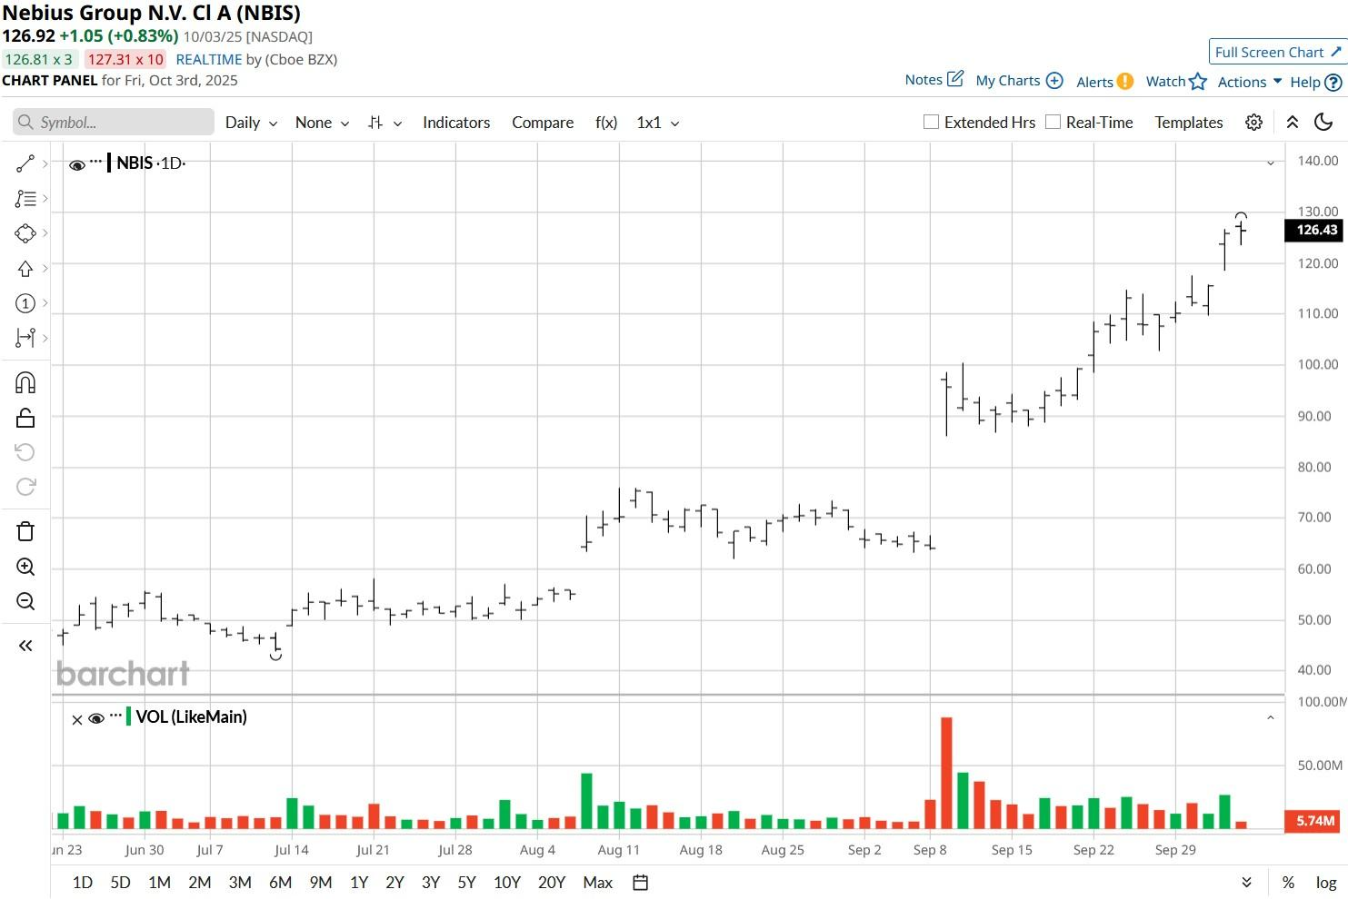Remove the VOL indicator pane

(x=77, y=719)
